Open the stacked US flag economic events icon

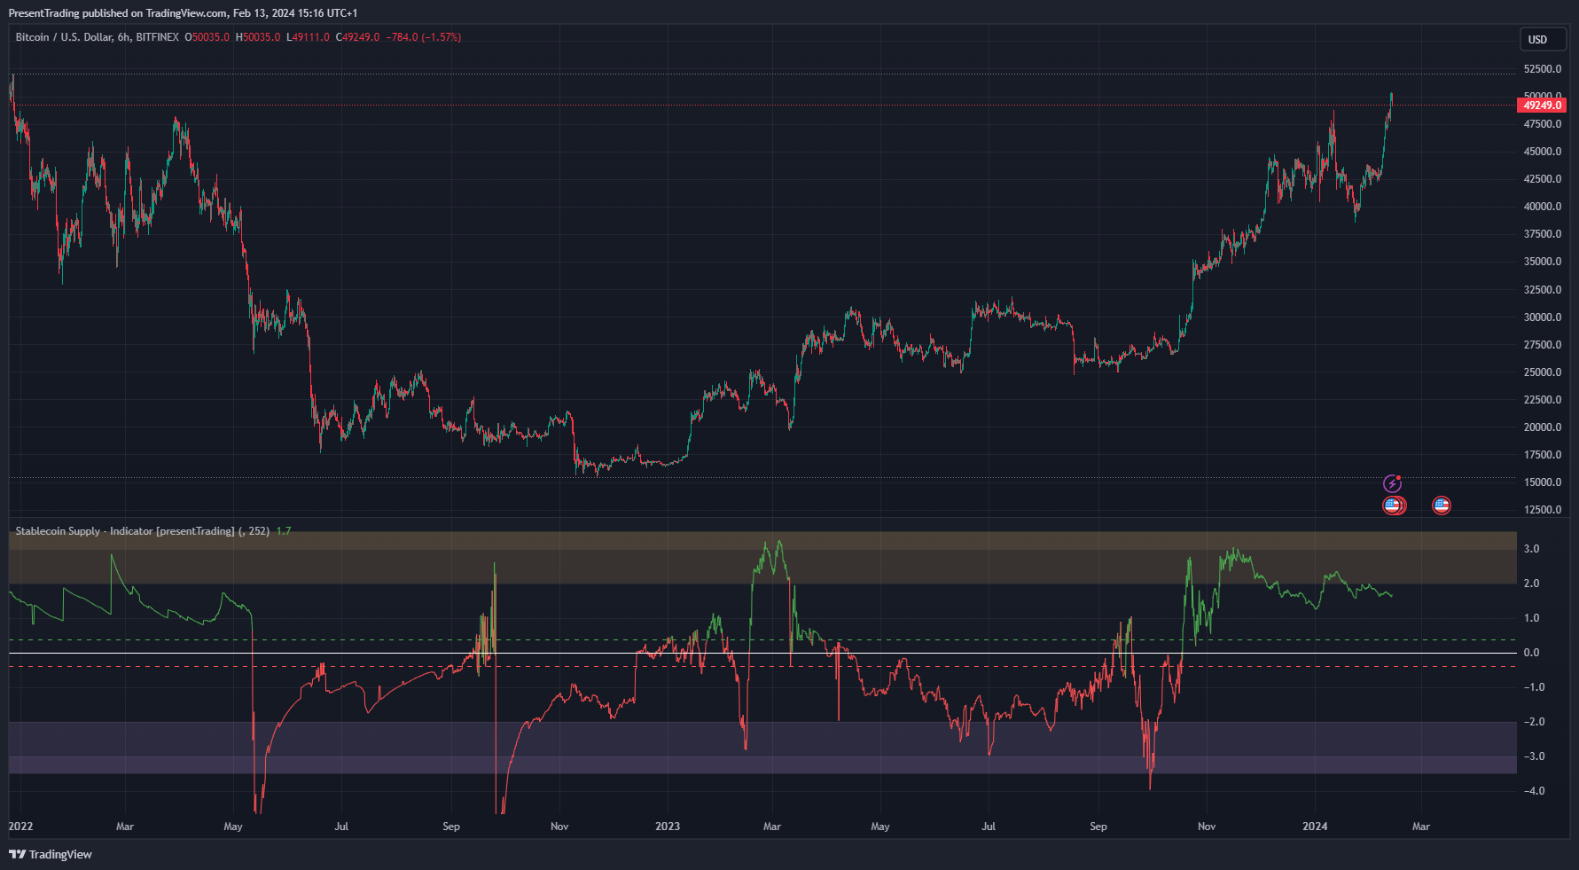click(x=1394, y=506)
